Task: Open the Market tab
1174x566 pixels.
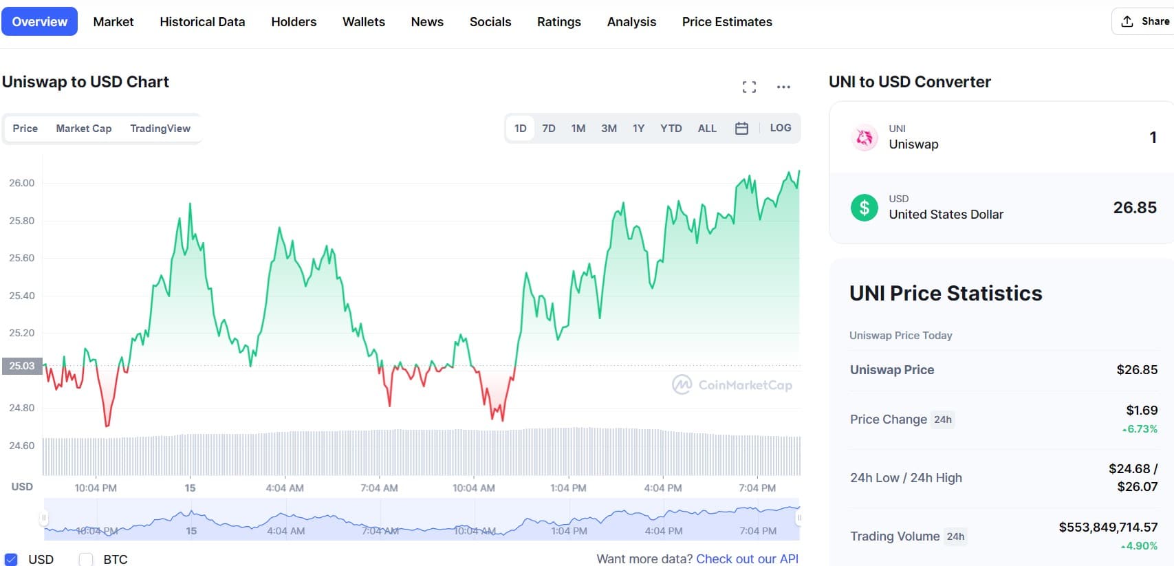Action: [x=113, y=22]
